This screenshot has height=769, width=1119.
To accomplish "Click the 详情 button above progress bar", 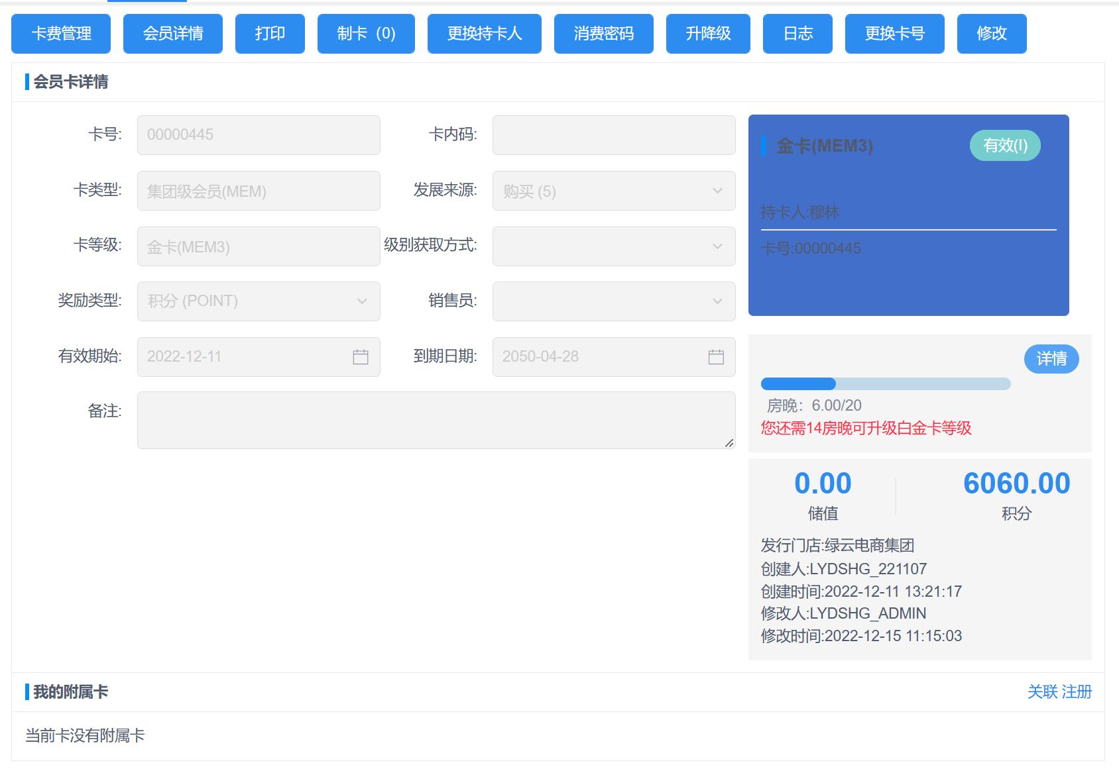I will point(1051,359).
